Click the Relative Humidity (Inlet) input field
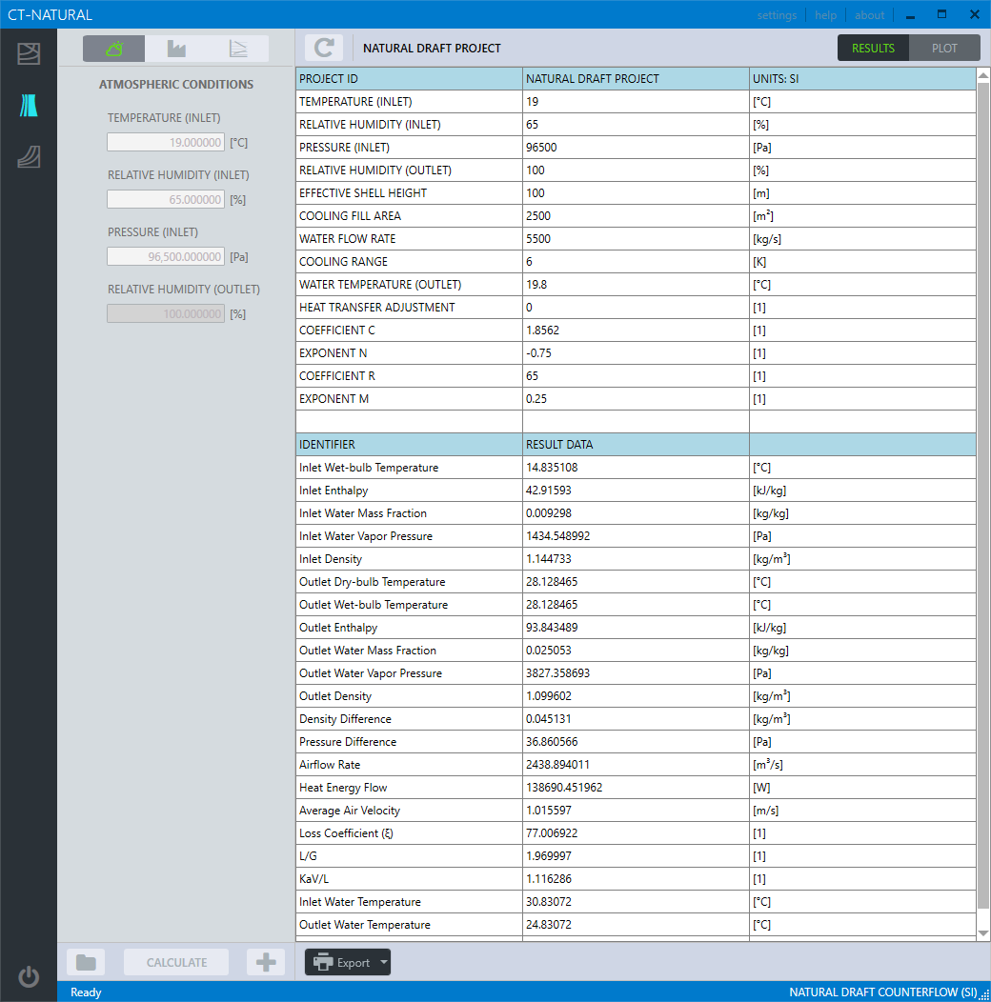 [x=166, y=199]
